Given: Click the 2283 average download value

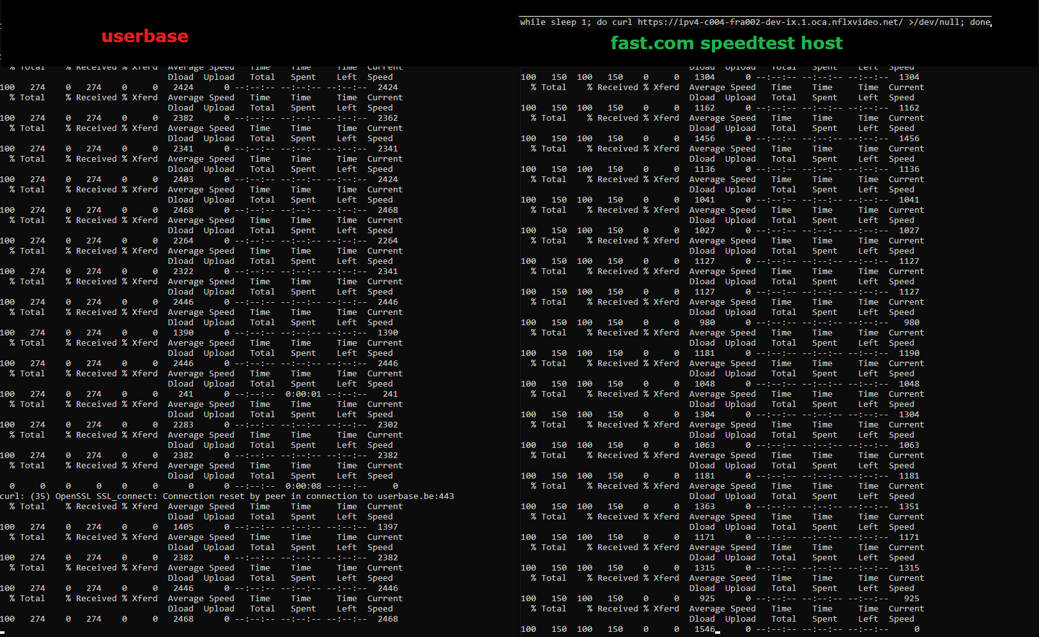Looking at the screenshot, I should (x=183, y=425).
